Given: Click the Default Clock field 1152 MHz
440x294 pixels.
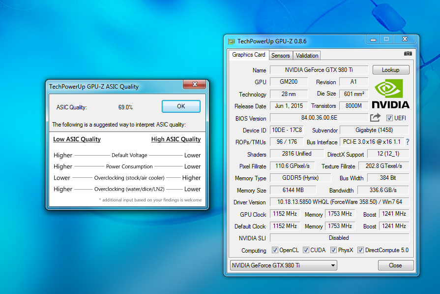Looking at the screenshot, I should 285,226.
